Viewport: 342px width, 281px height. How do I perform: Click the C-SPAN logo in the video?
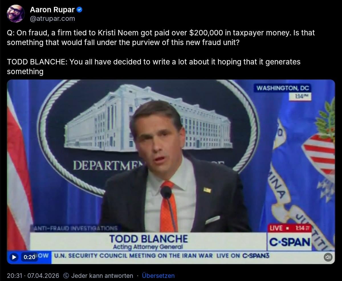click(290, 242)
